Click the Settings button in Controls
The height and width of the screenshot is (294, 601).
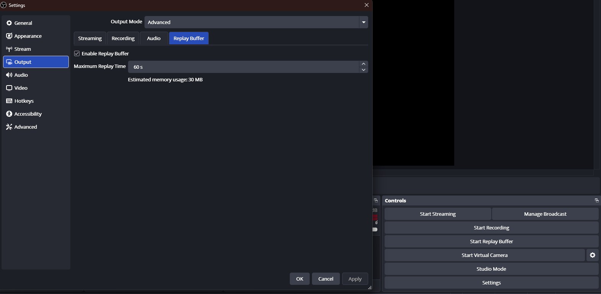click(492, 283)
